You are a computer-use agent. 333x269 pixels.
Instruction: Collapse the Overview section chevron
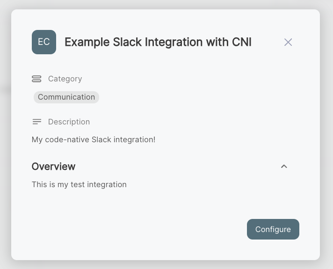tap(284, 167)
